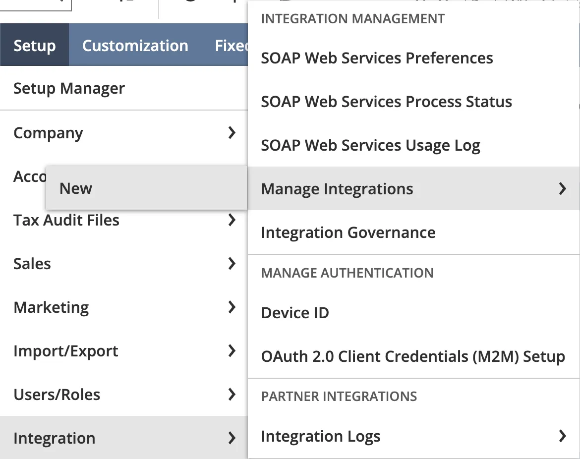
Task: Open the Marketing submenu
Action: click(123, 307)
